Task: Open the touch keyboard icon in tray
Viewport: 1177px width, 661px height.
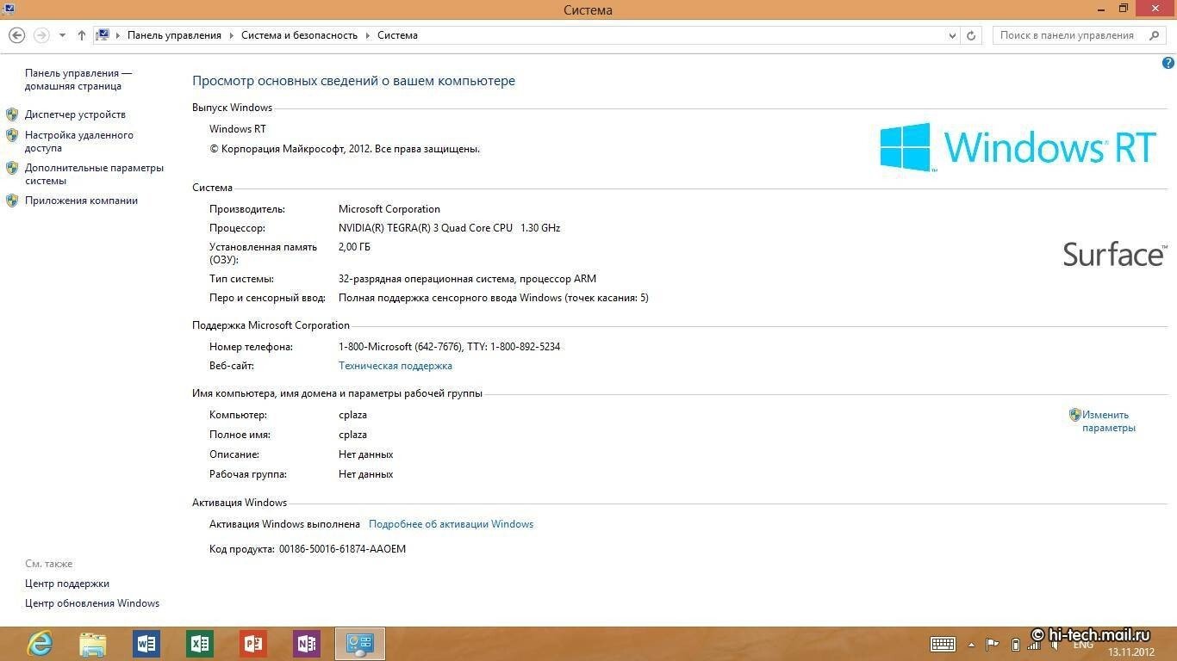Action: [943, 645]
